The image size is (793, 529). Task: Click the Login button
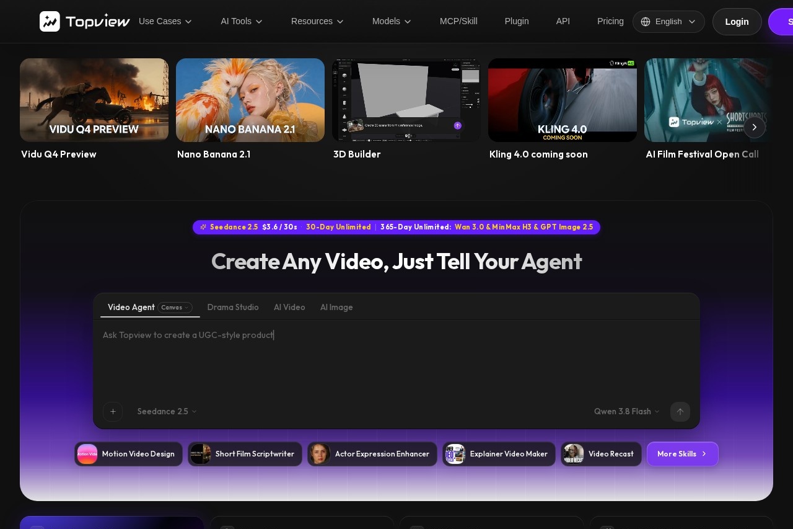pos(737,22)
